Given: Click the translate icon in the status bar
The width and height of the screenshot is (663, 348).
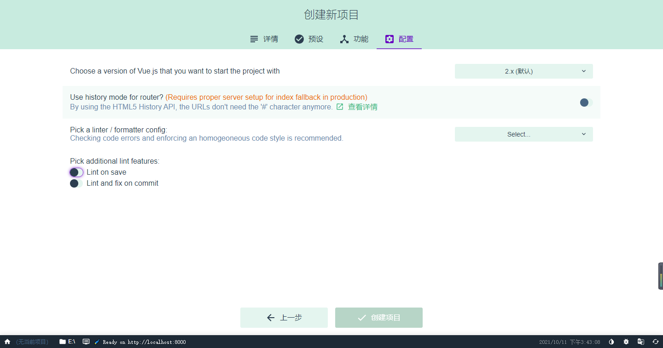Looking at the screenshot, I should click(x=640, y=342).
